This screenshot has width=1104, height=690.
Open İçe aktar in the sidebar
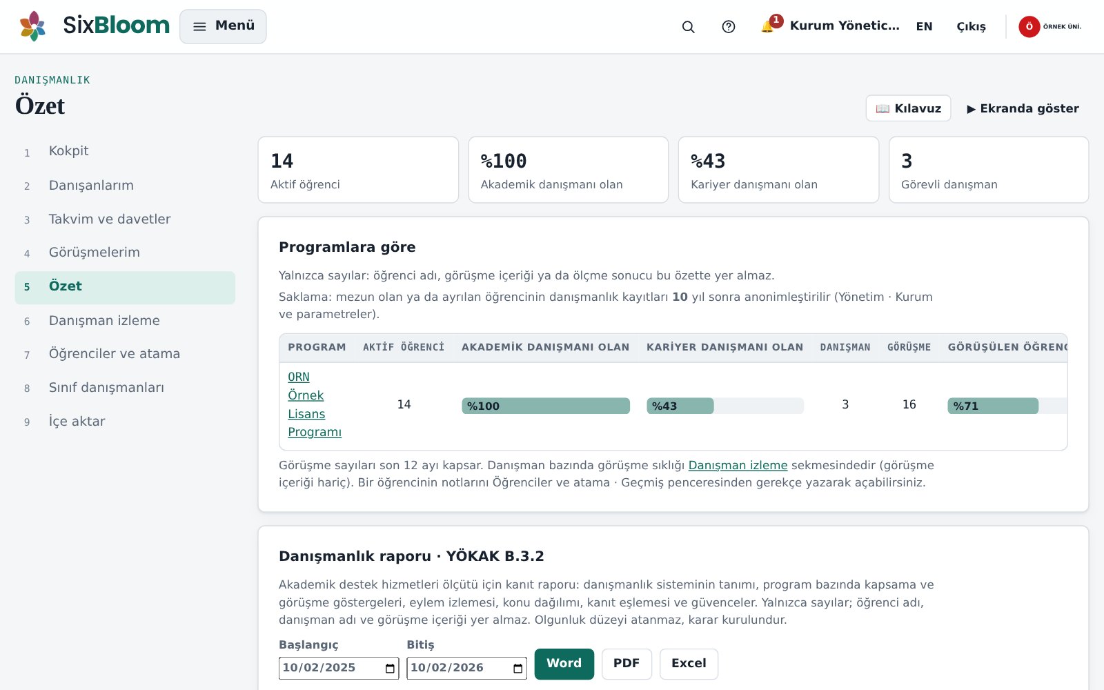[x=125, y=422]
